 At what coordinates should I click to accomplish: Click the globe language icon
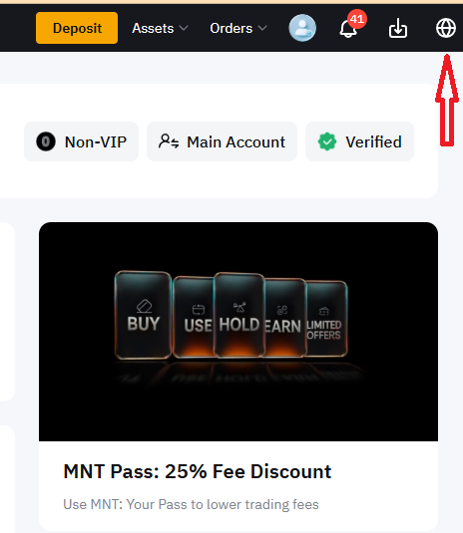[x=446, y=28]
